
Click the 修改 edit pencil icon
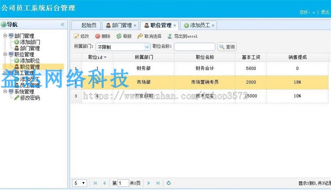coord(76,36)
